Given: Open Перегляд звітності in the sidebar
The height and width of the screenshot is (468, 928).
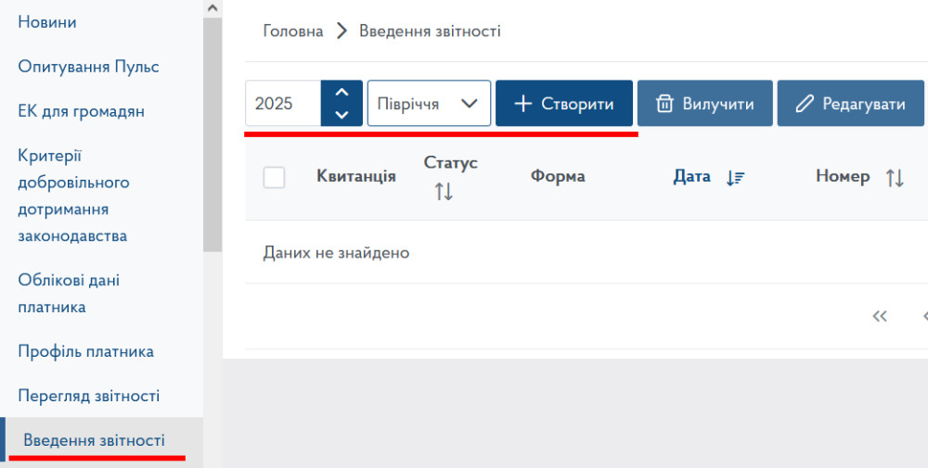Looking at the screenshot, I should (89, 396).
